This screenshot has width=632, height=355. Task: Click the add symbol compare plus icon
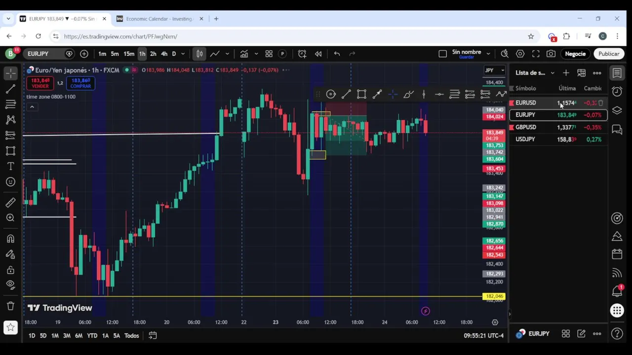click(x=84, y=54)
